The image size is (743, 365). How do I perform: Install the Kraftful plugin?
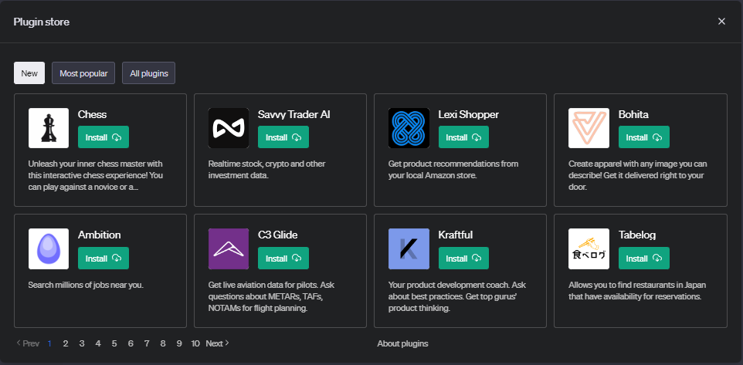[464, 259]
